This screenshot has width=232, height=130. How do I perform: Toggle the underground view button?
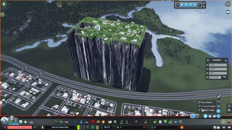click(229, 110)
